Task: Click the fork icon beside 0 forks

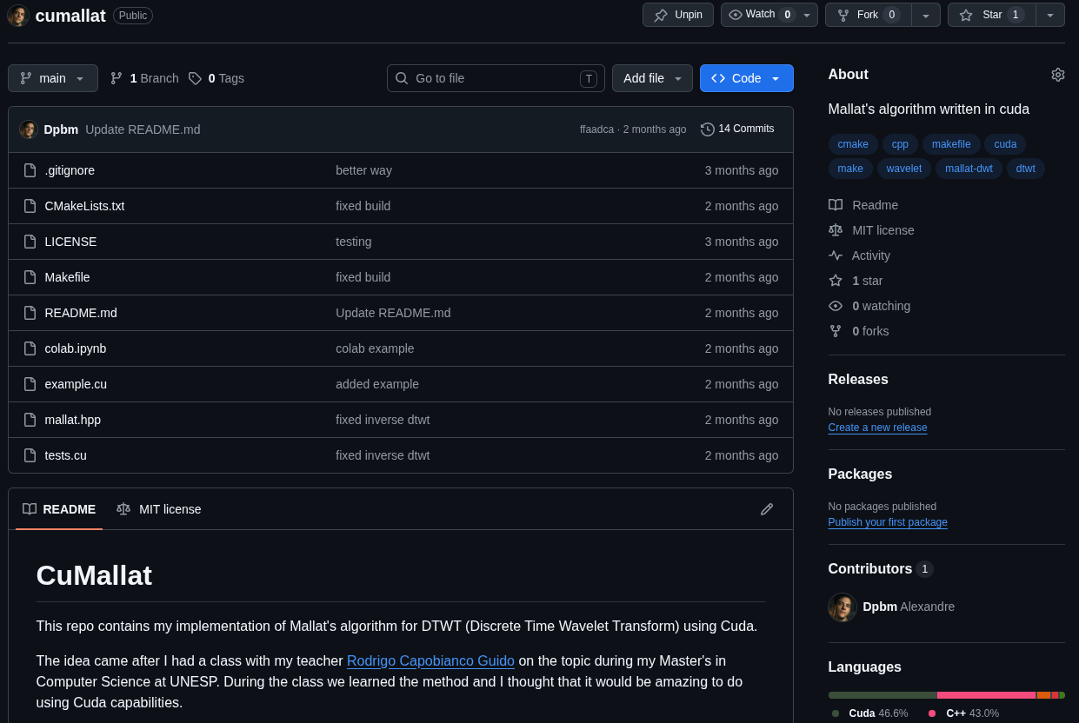Action: [836, 331]
